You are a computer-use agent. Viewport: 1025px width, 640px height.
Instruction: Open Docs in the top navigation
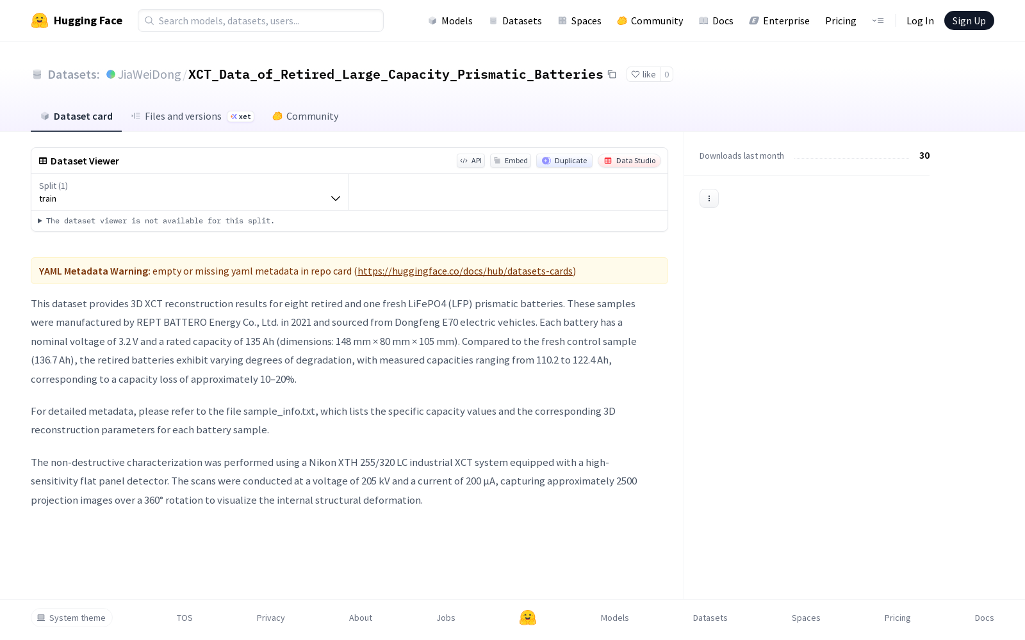pos(716,20)
